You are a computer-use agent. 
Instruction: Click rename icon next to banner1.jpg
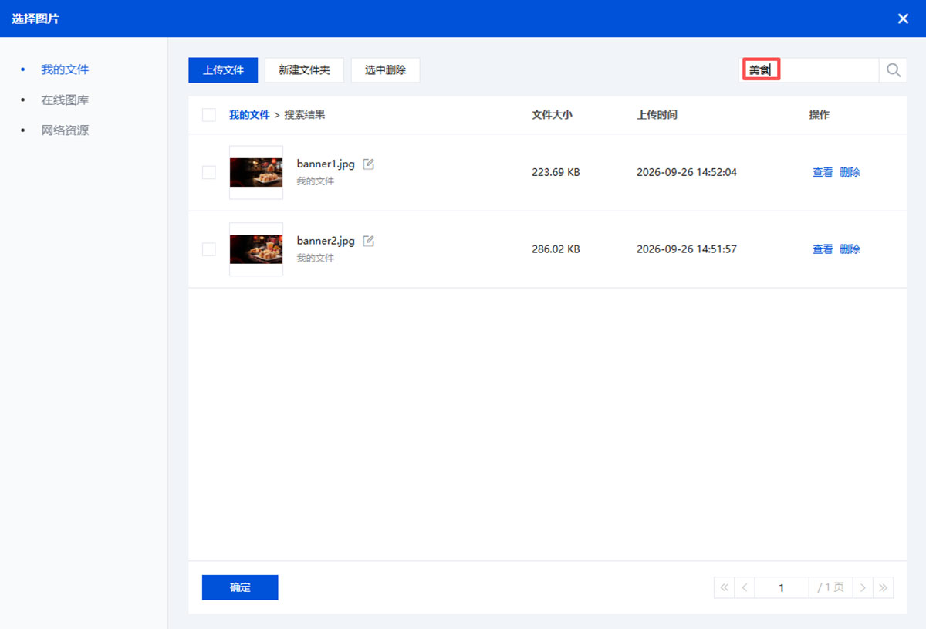(369, 164)
